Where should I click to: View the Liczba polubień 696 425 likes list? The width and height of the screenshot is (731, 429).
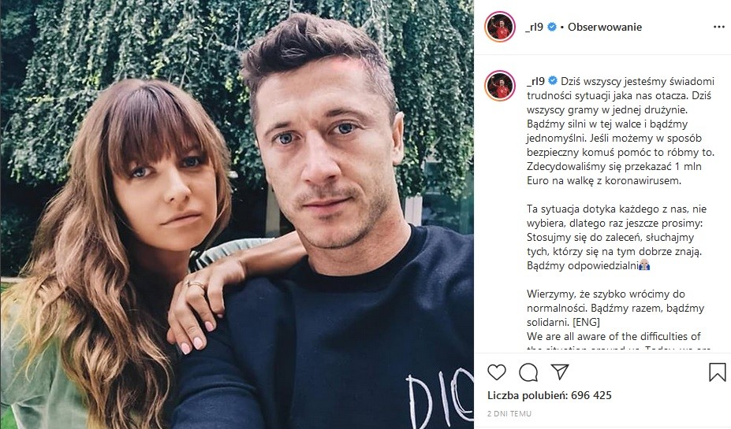pos(549,395)
